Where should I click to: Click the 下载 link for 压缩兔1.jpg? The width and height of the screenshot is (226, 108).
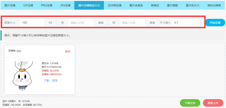pos(46,81)
